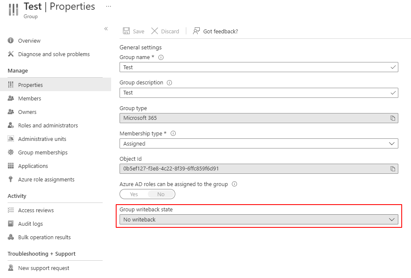
Task: Click the Overview info icon
Action: (x=11, y=40)
